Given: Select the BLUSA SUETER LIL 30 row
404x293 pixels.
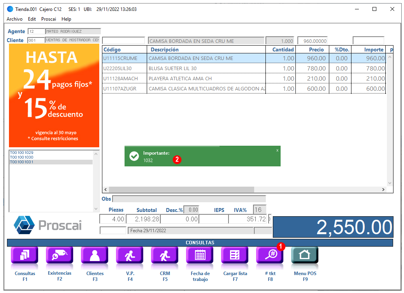Looking at the screenshot, I should 244,68.
